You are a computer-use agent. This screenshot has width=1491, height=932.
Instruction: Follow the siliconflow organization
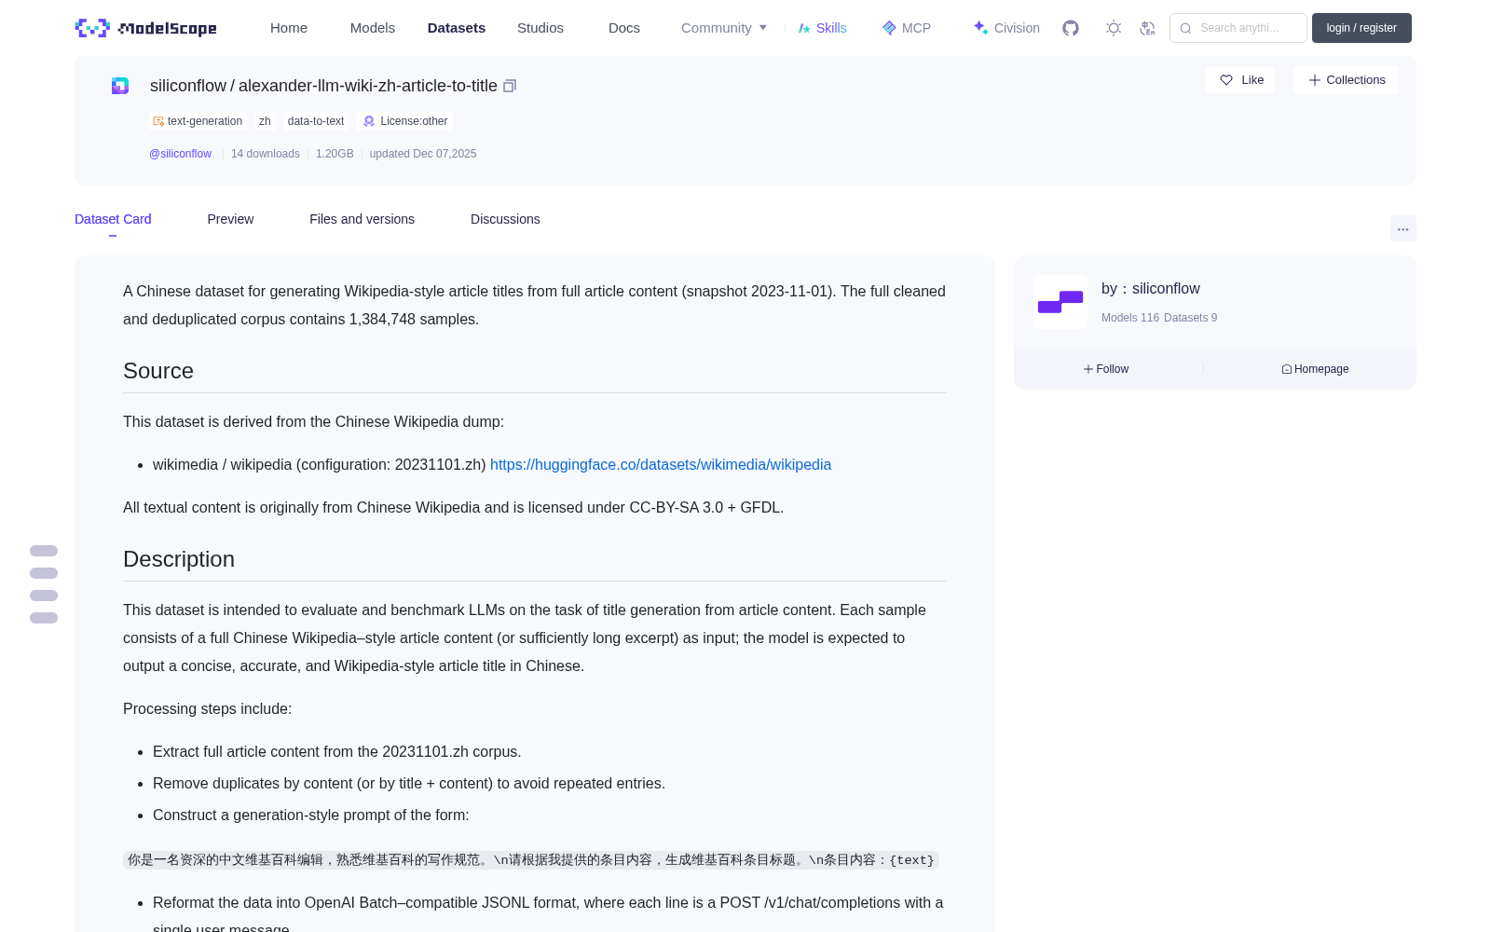coord(1106,369)
